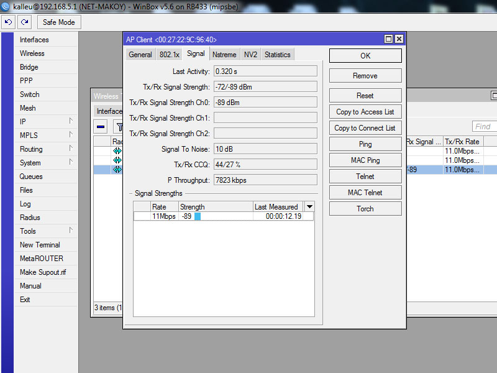Click the WinBox app icon in title bar
Screen dimensions: 497x373
click(6, 6)
